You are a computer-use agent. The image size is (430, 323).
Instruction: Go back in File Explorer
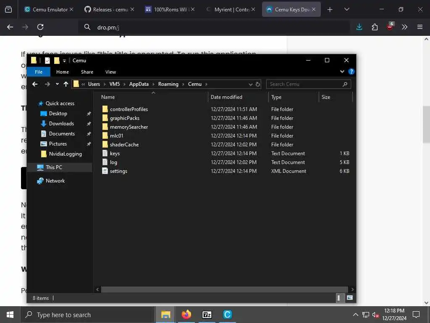click(x=35, y=84)
